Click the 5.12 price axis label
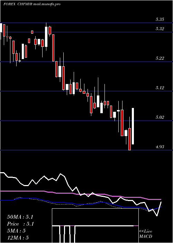The width and height of the screenshot is (173, 243). 160,88
